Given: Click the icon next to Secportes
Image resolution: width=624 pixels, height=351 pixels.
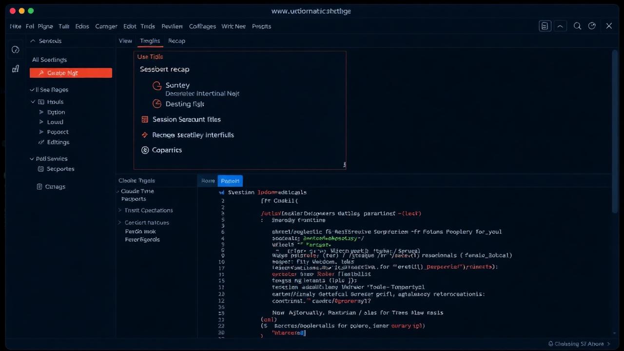Looking at the screenshot, I should click(x=41, y=169).
